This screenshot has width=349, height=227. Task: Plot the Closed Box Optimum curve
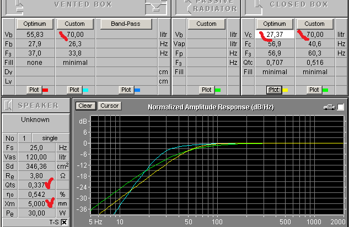[274, 90]
